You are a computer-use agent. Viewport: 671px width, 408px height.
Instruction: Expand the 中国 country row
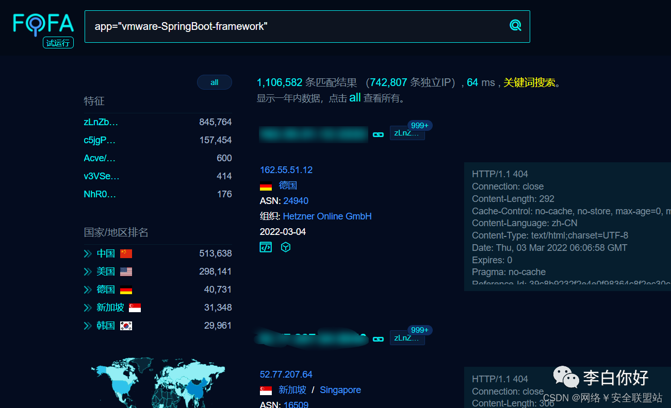pyautogui.click(x=88, y=253)
